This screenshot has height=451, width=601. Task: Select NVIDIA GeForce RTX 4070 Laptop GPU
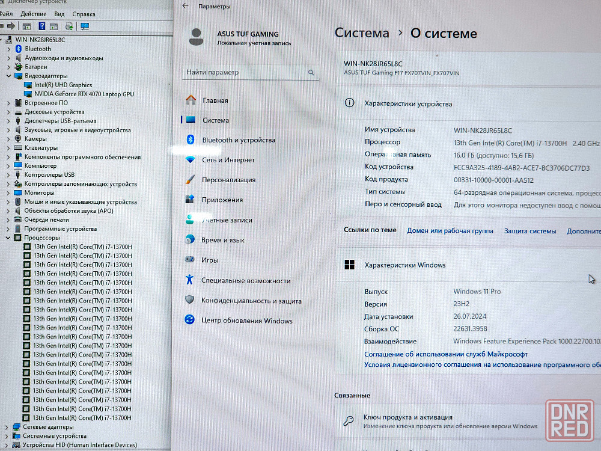coord(84,94)
